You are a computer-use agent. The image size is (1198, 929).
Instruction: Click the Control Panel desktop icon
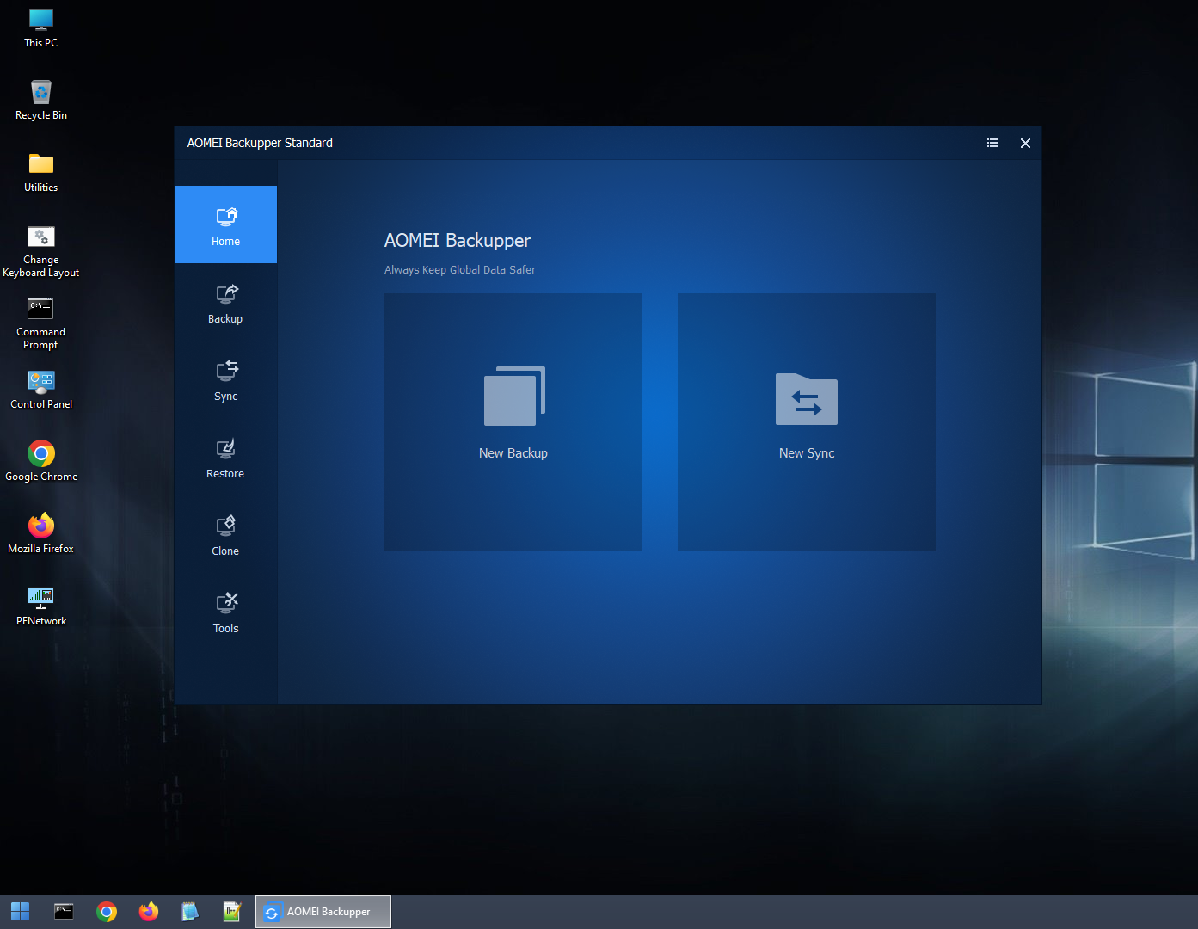pos(41,388)
